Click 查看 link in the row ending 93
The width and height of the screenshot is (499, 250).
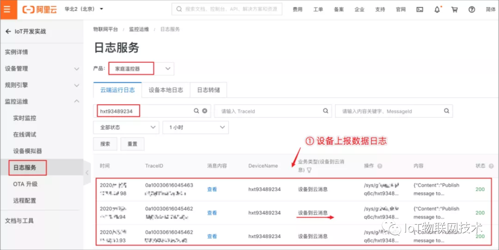212,236
